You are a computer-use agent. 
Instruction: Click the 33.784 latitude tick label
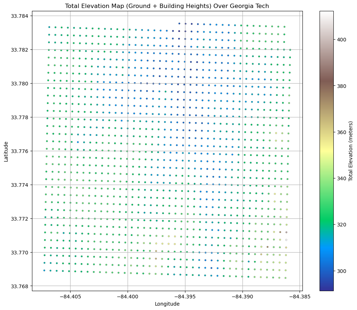[x=20, y=16]
